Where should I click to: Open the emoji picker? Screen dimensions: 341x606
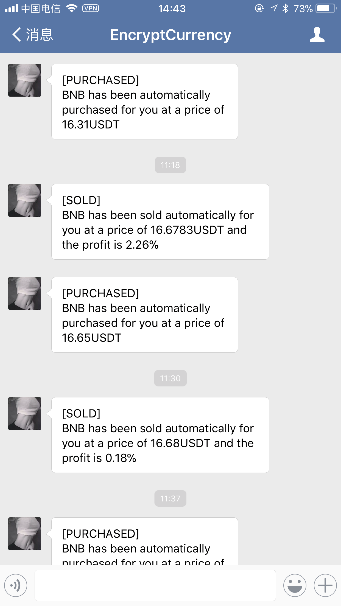(x=295, y=585)
